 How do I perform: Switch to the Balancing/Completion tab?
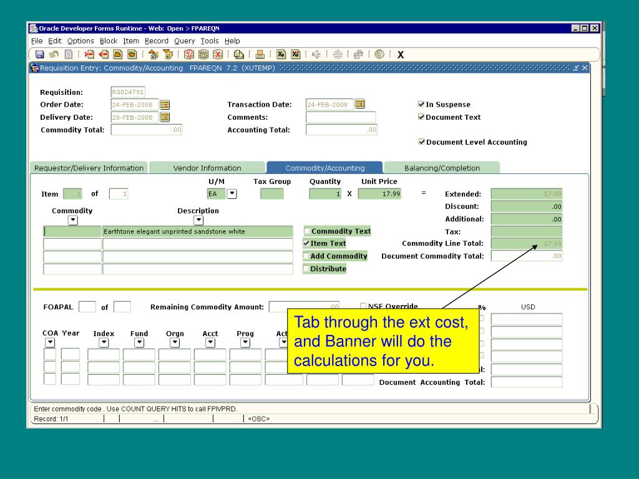coord(442,168)
